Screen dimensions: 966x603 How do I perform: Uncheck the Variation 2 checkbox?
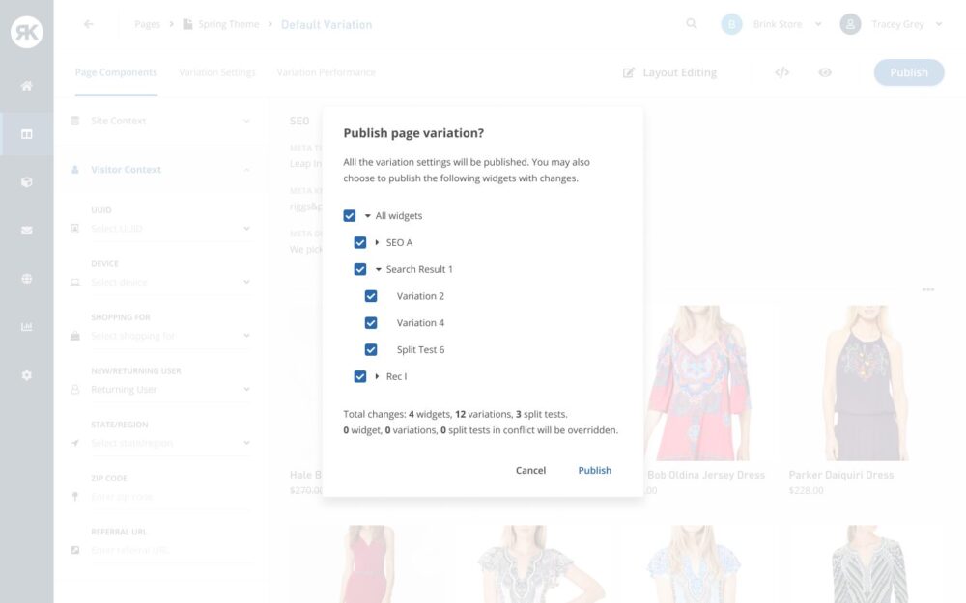click(371, 296)
